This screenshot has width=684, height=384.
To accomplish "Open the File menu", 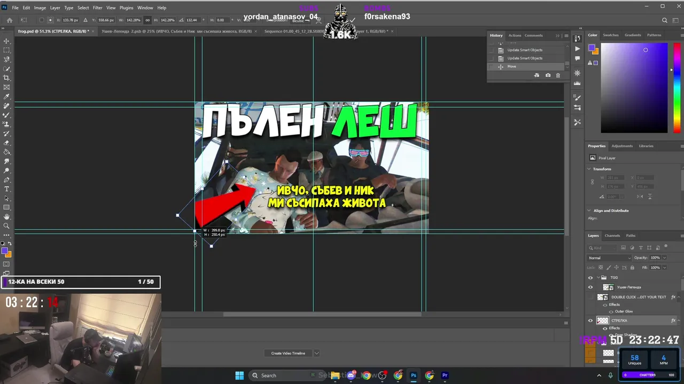I will coord(15,8).
